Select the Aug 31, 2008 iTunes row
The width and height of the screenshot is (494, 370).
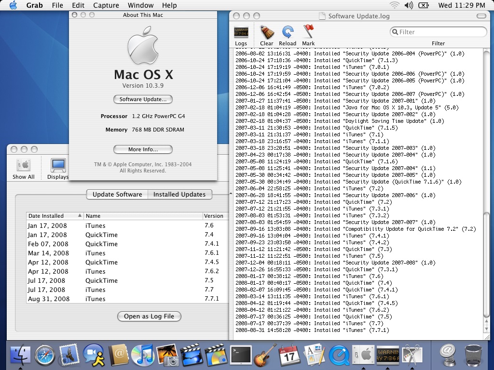(x=127, y=299)
